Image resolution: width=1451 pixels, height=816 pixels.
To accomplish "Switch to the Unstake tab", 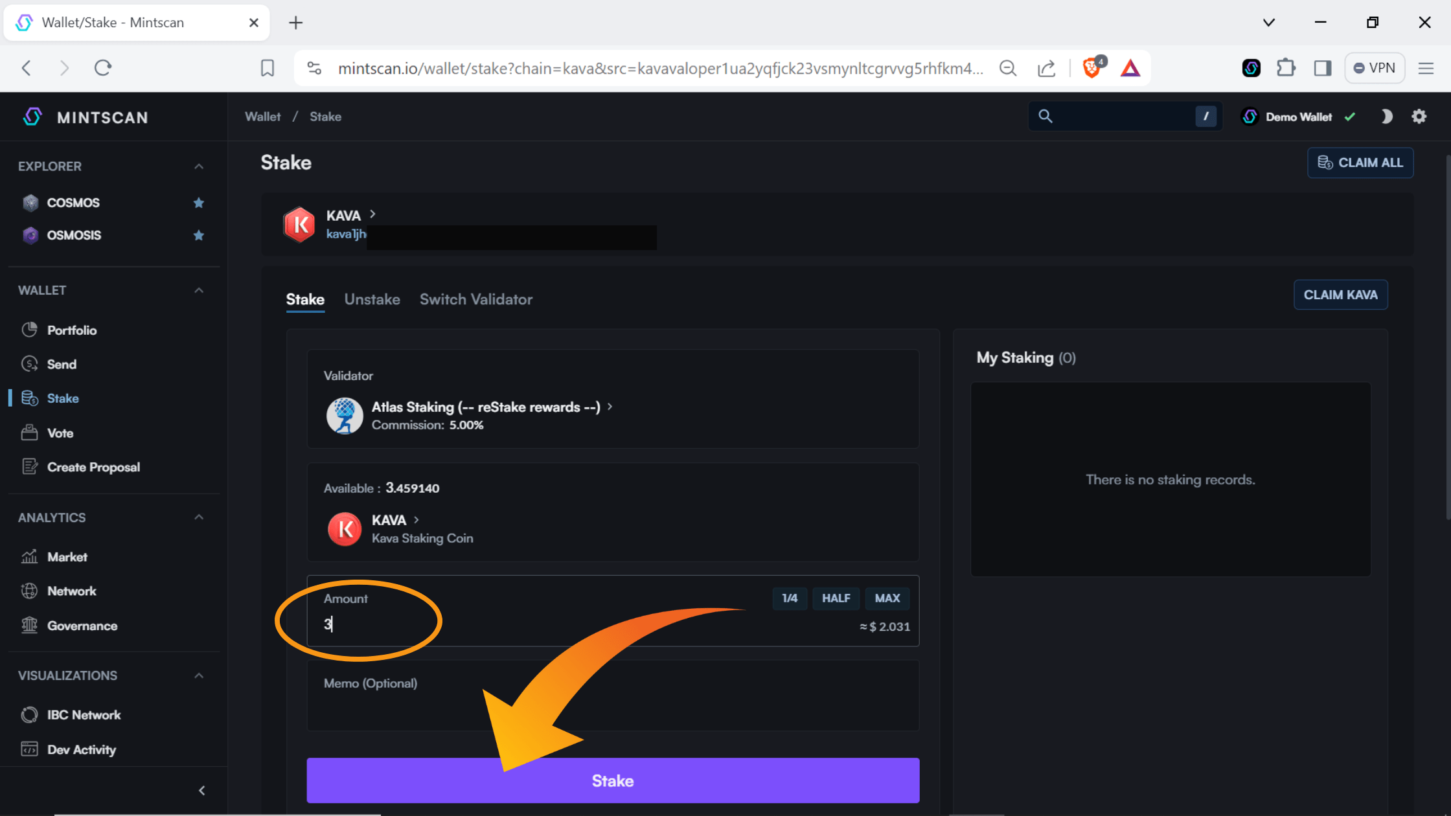I will [x=372, y=299].
